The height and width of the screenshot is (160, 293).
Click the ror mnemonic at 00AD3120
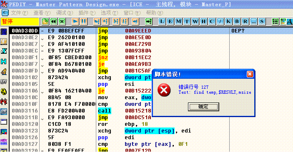pos(103,124)
